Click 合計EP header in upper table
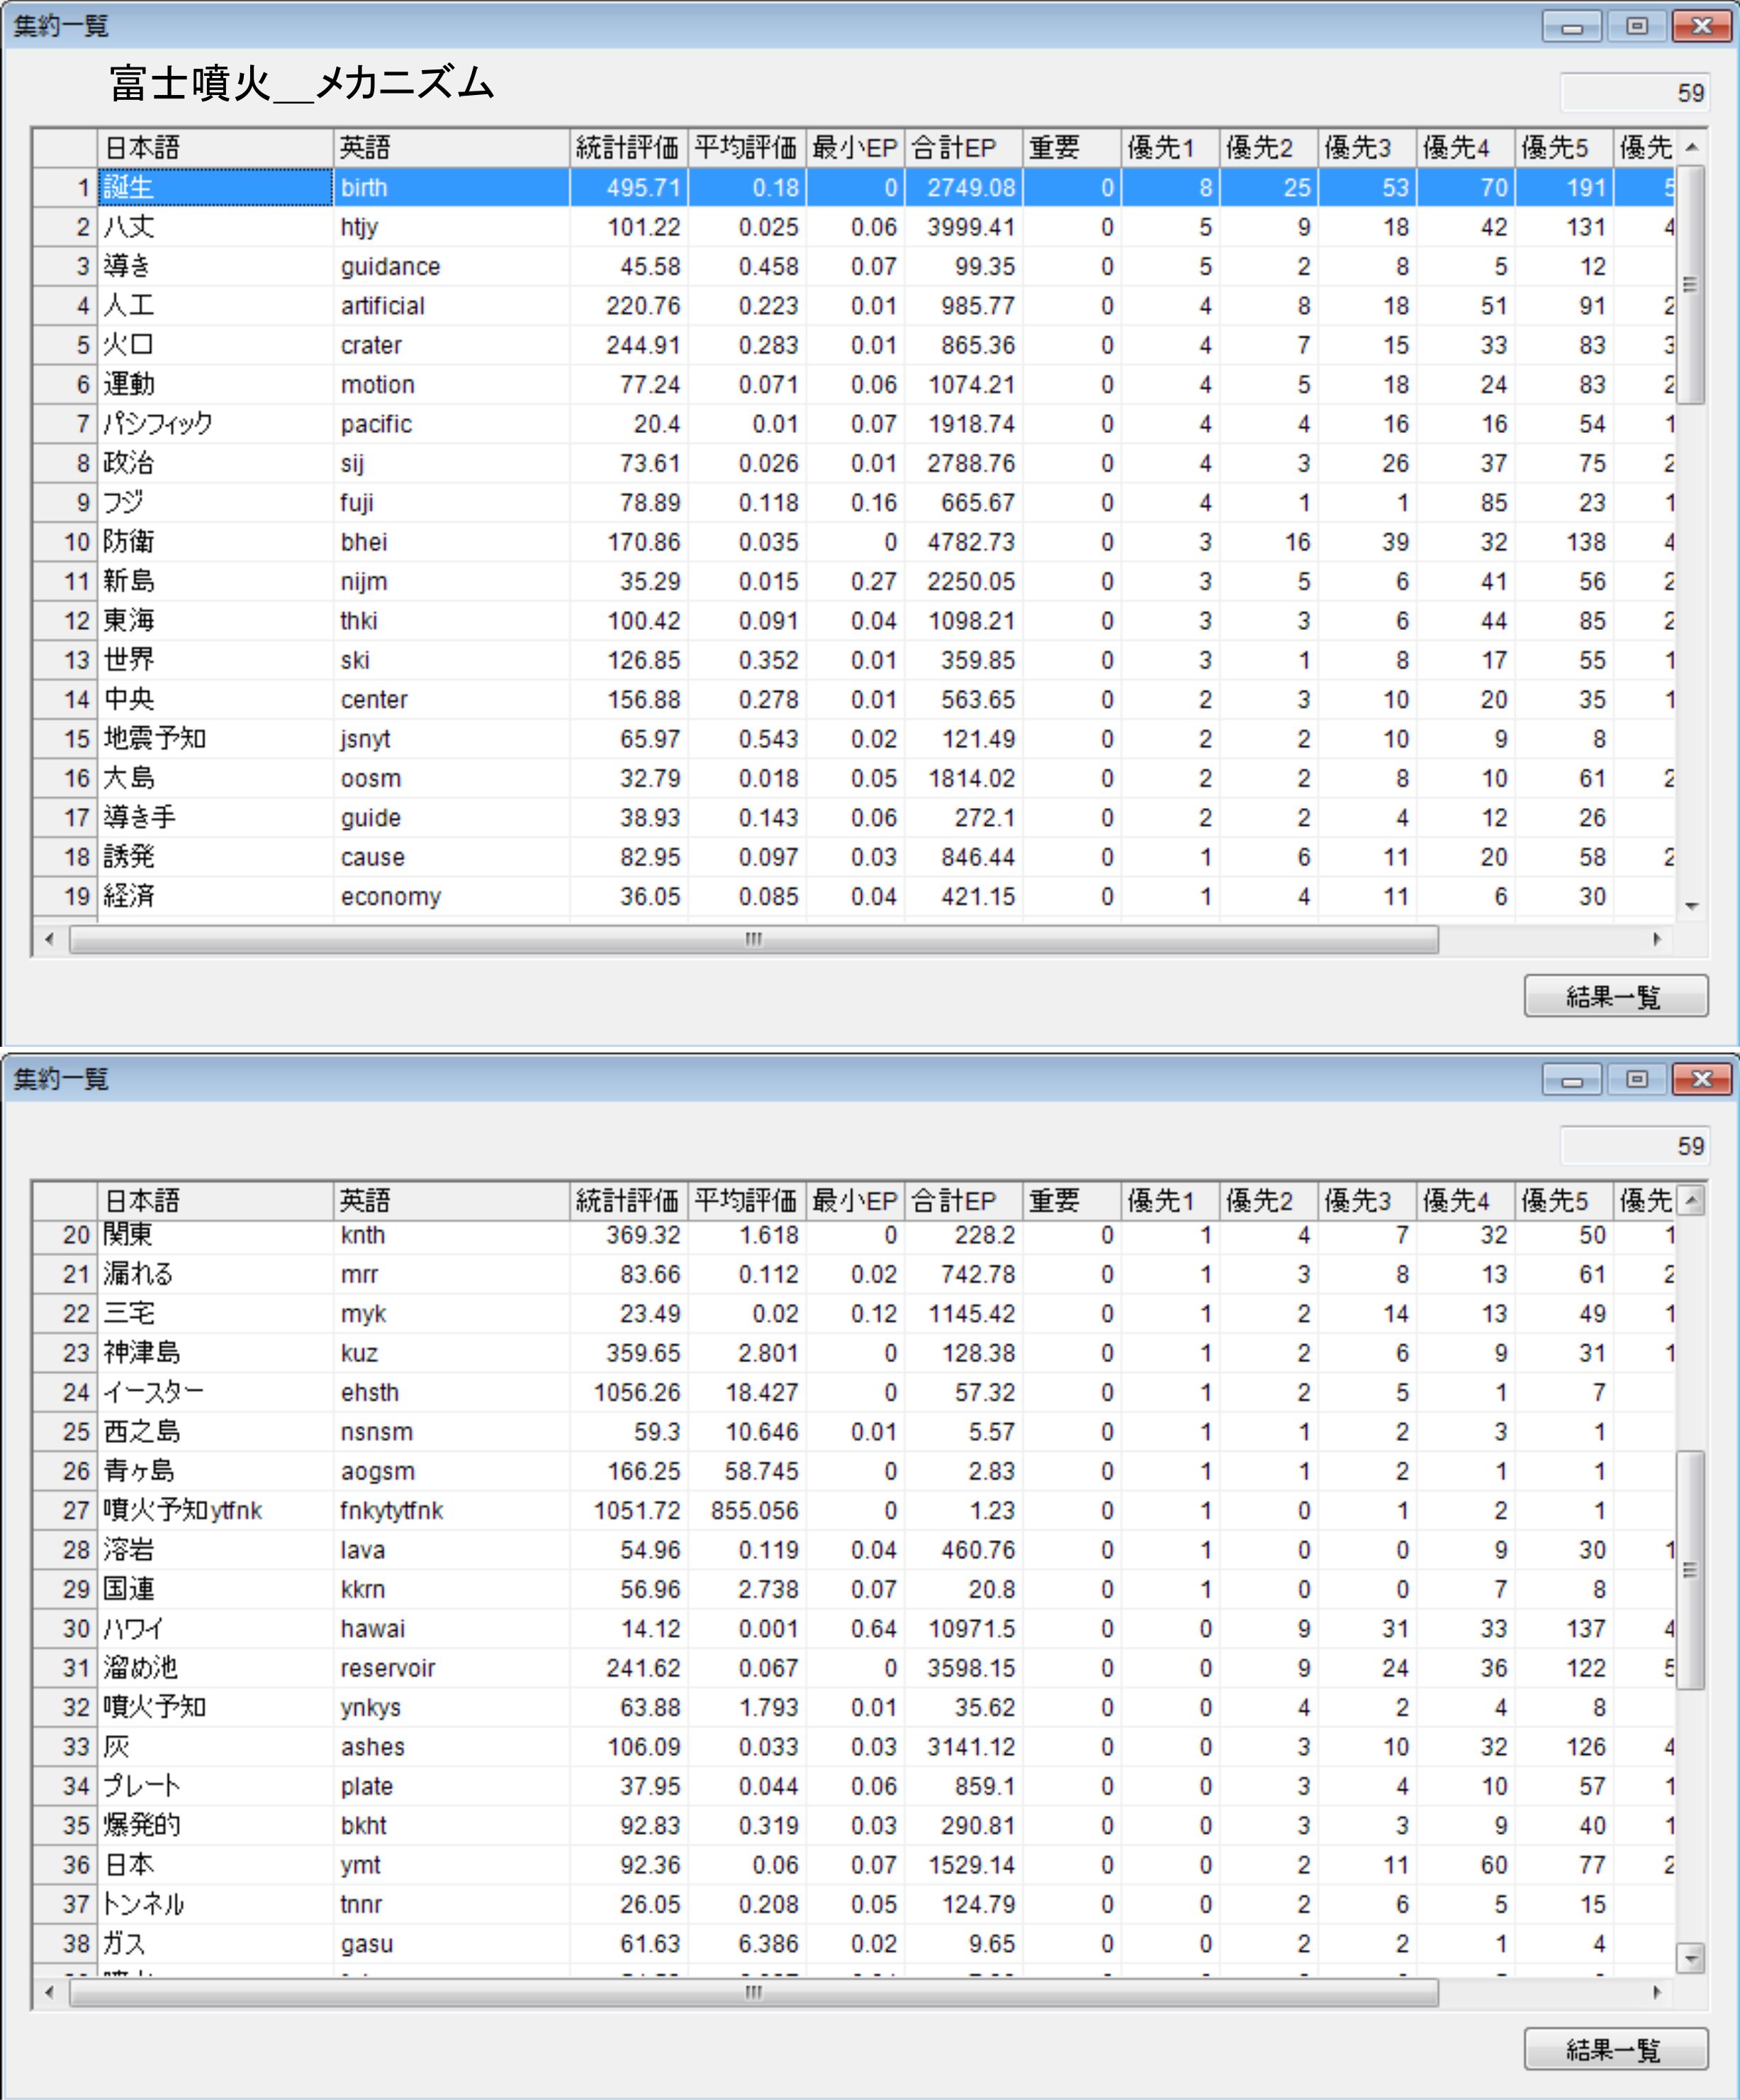Screen dimensions: 1740x2100 point(963,148)
